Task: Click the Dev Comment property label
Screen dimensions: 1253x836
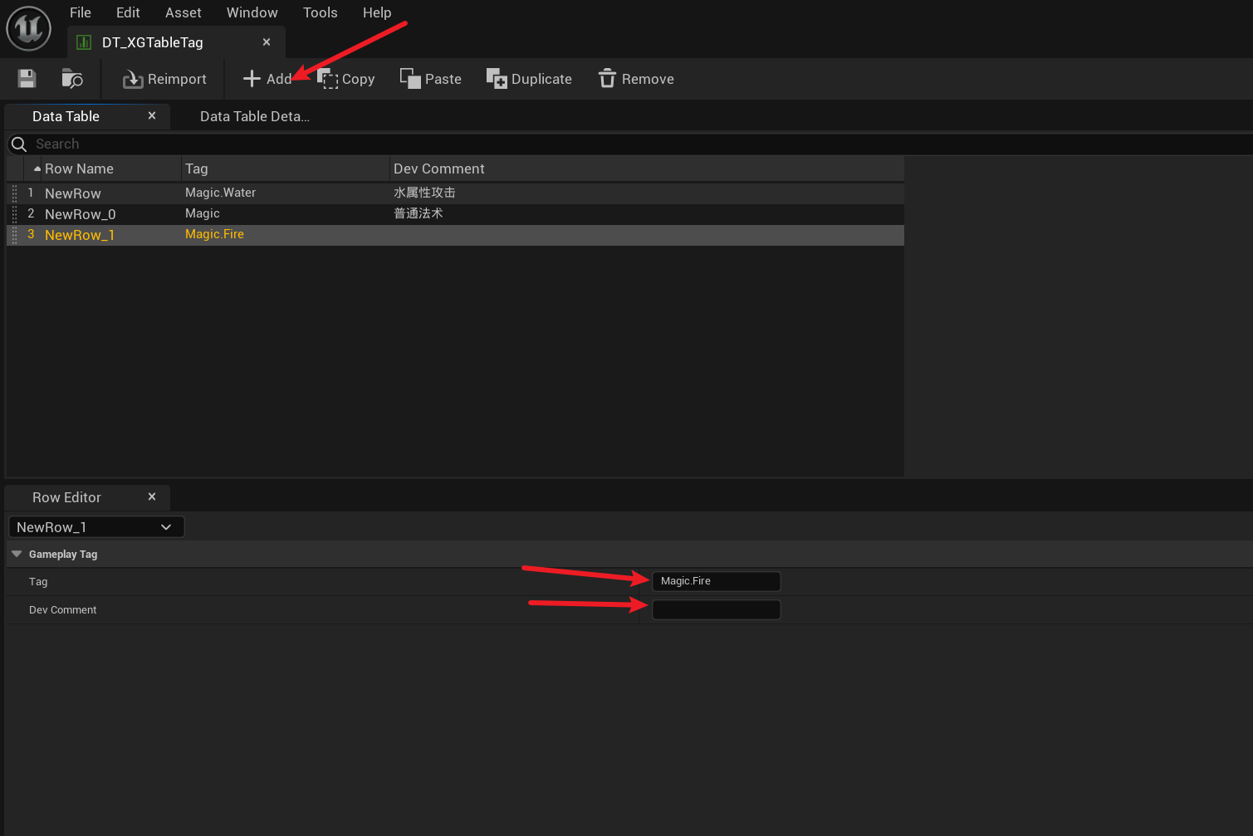Action: click(x=63, y=610)
